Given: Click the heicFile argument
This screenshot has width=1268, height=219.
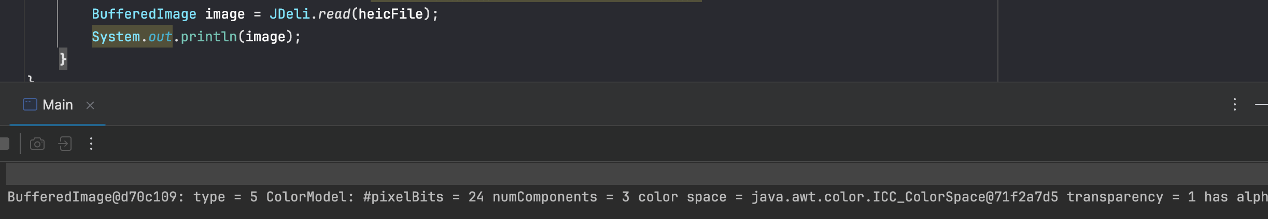Looking at the screenshot, I should pos(391,14).
